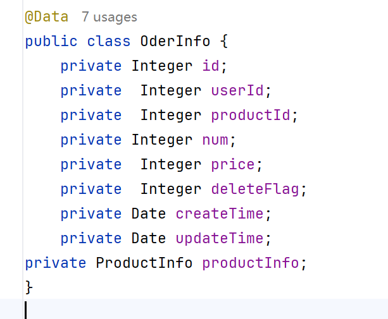
Task: Click the @Data annotation
Action: (x=46, y=17)
